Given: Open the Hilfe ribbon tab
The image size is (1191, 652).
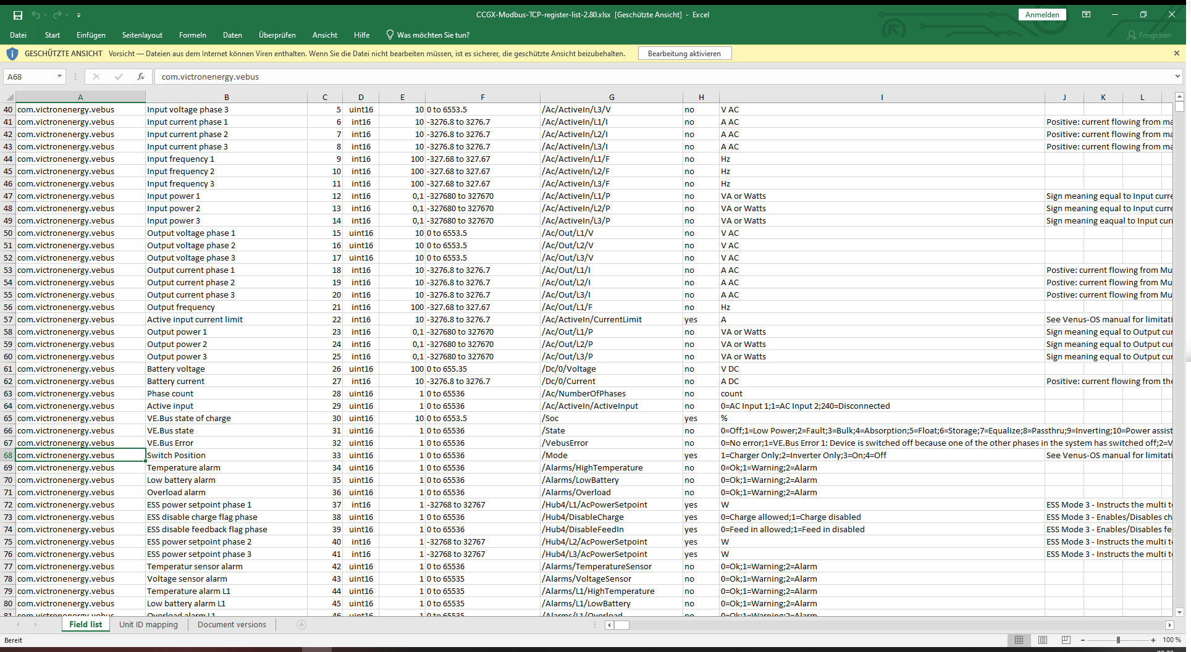Looking at the screenshot, I should click(x=362, y=35).
